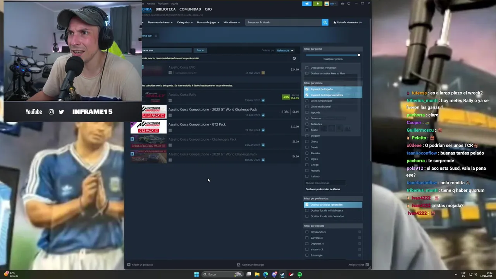Open Task View icon in taskbar
Image resolution: width=496 pixels, height=279 pixels.
point(249,274)
